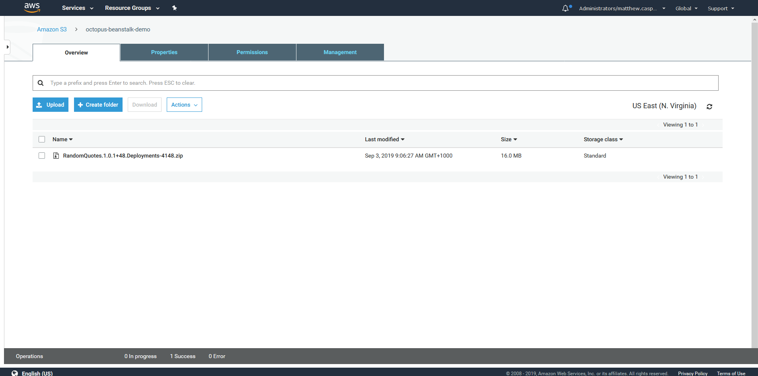Click the globe language icon
Viewport: 758px width, 376px height.
(x=15, y=373)
